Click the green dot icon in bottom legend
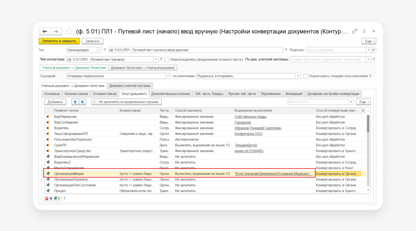Viewport: 416px width, 231px height. click(59, 198)
